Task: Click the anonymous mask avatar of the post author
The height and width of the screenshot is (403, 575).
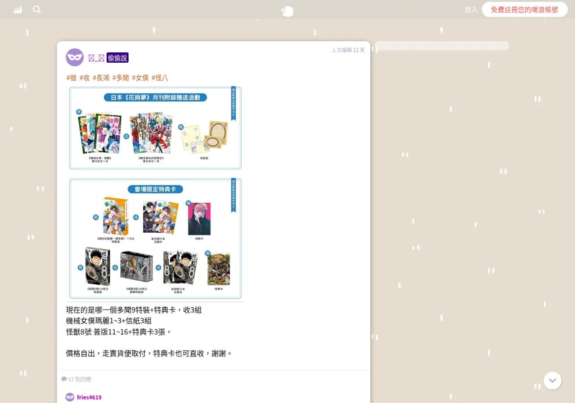Action: click(75, 57)
